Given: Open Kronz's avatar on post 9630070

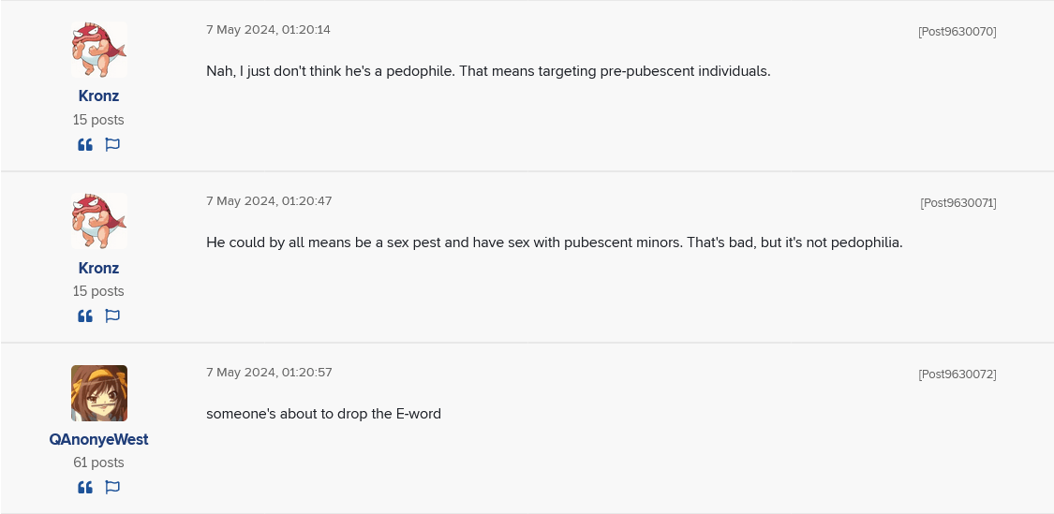Looking at the screenshot, I should point(99,51).
